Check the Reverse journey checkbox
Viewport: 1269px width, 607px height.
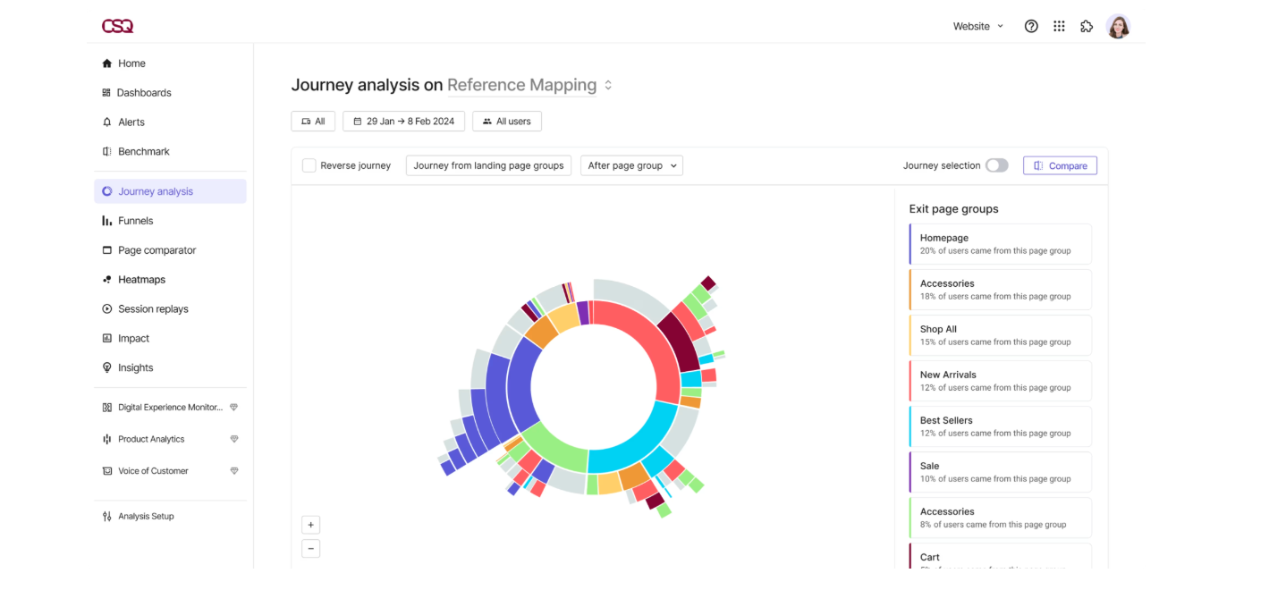[309, 165]
